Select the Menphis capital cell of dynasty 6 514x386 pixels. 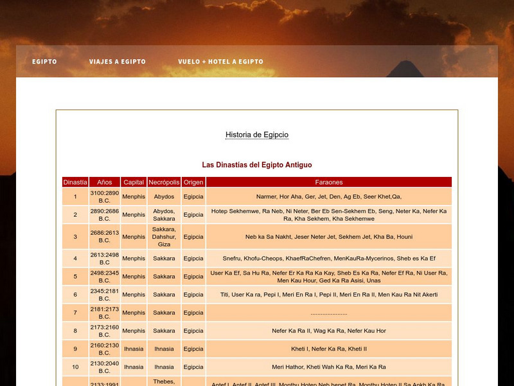134,295
